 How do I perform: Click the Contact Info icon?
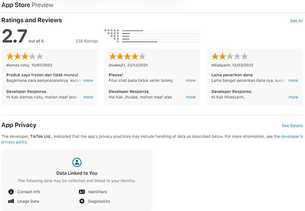point(11,192)
